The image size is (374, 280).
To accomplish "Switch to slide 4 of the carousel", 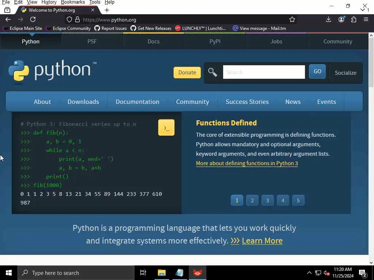I will click(x=283, y=201).
